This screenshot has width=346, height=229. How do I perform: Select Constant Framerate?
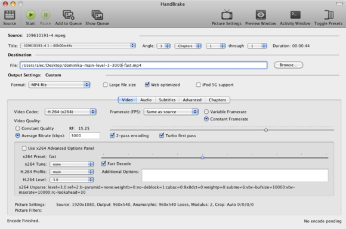click(206, 119)
